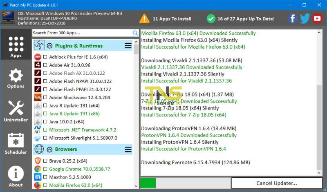This screenshot has width=327, height=192.
Task: Check Adblock Plus for IE 1.6 checkbox
Action: coord(45,57)
